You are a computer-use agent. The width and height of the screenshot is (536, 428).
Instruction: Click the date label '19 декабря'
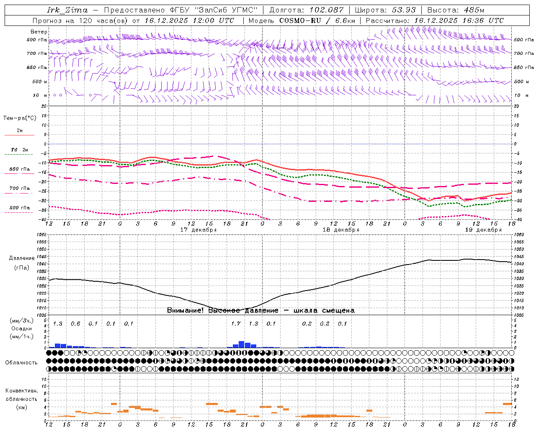tap(483, 230)
